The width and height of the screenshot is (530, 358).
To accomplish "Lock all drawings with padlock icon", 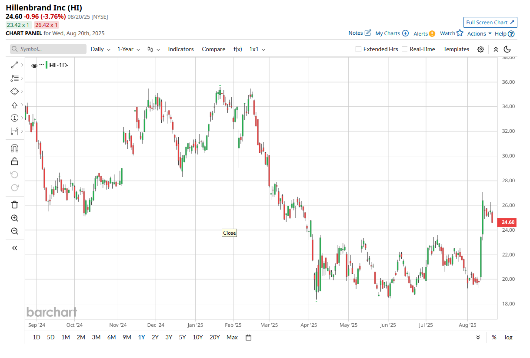I will point(14,161).
